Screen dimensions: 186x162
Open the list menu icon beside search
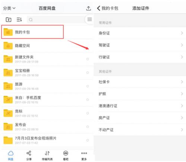(89, 19)
